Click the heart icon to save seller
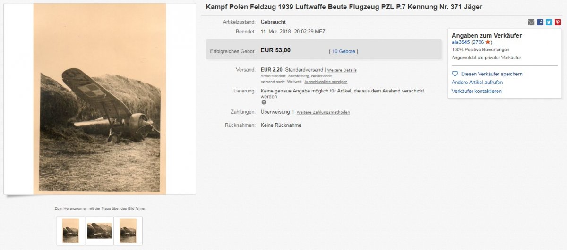Screen dimensions: 567x250 pyautogui.click(x=455, y=74)
